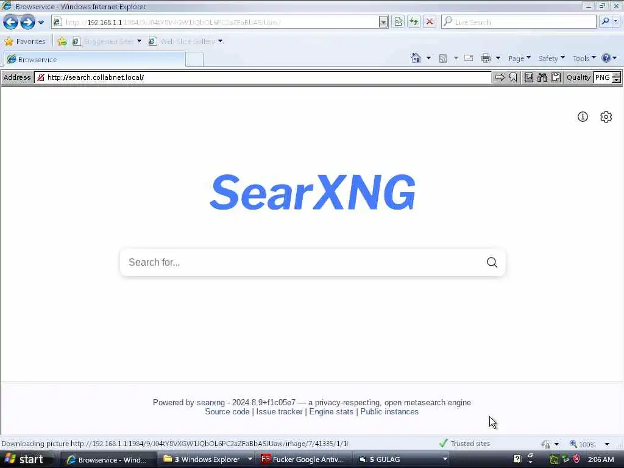Switch to Browservice taskbar button
The image size is (624, 468).
(x=108, y=459)
